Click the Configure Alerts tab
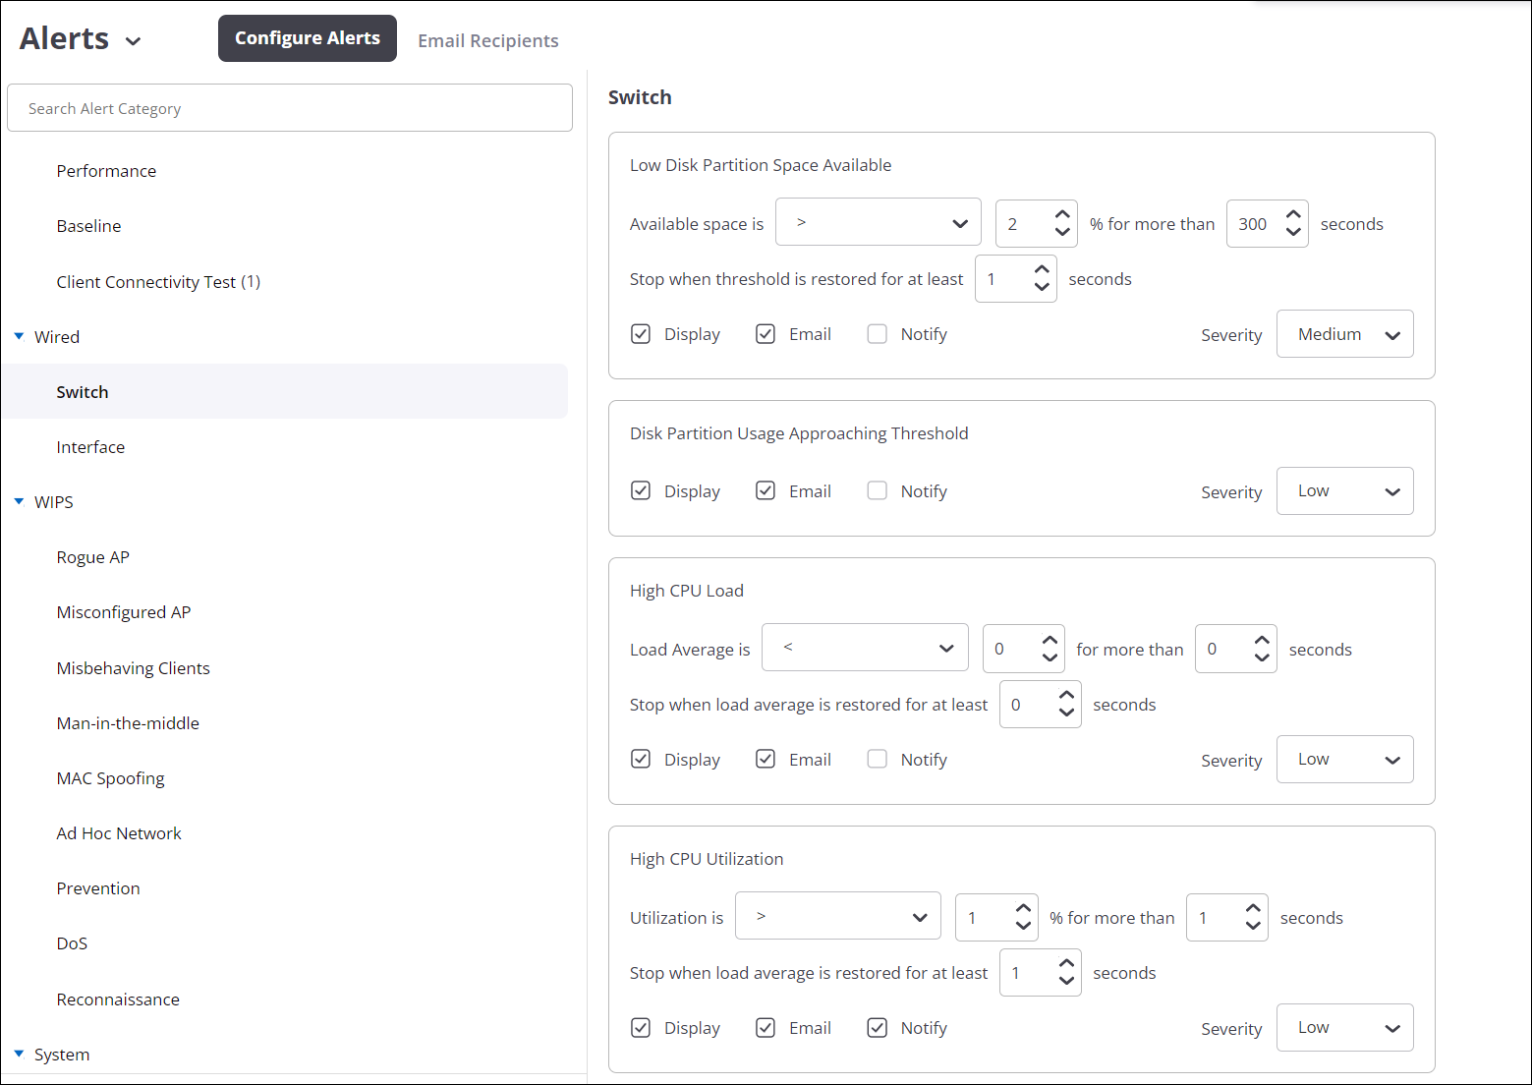1532x1085 pixels. tap(307, 38)
